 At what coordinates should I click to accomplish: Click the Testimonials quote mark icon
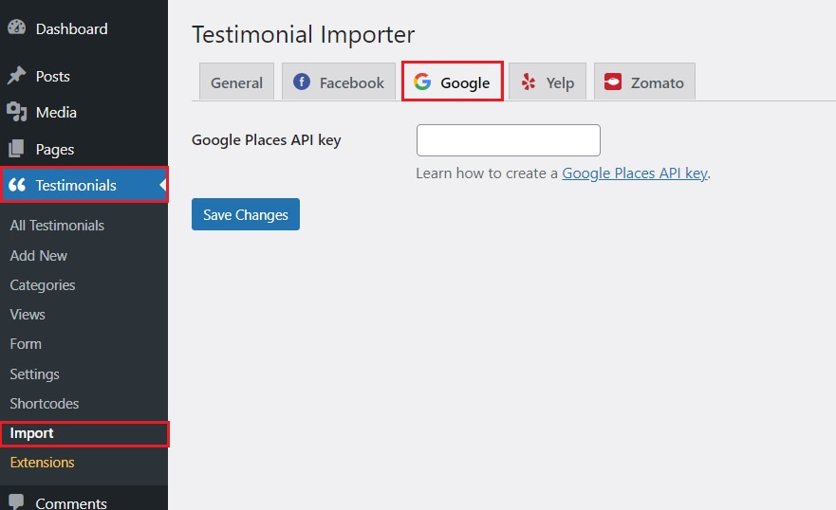pyautogui.click(x=16, y=185)
